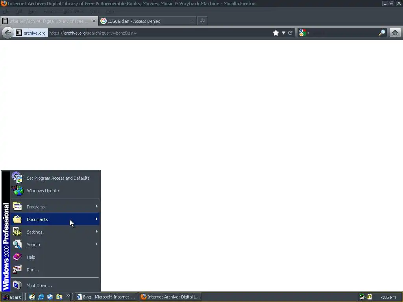Click the network tray icon
The image size is (403, 302).
pyautogui.click(x=362, y=297)
